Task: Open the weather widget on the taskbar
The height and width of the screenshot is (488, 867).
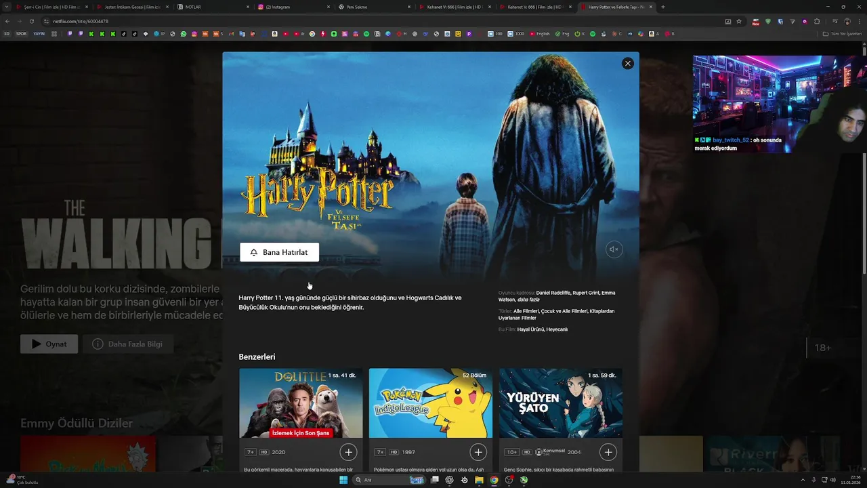Action: [x=22, y=480]
